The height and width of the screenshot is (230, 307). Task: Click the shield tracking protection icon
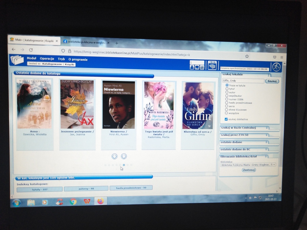pyautogui.click(x=63, y=51)
